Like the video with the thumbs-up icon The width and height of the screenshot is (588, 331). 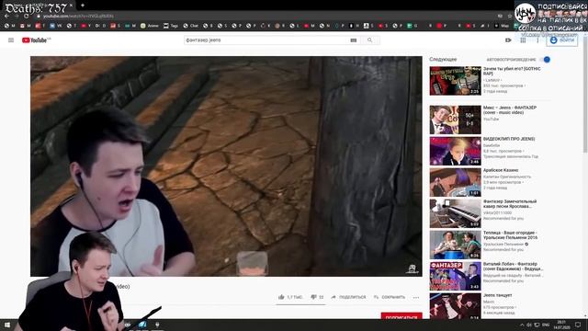pos(281,297)
